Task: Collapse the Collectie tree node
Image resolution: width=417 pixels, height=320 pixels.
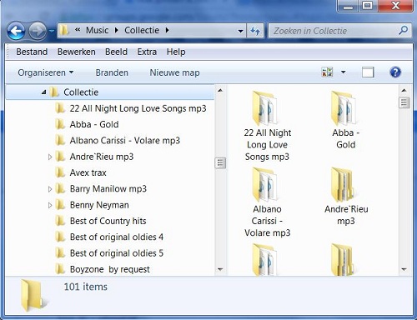Action: click(43, 92)
